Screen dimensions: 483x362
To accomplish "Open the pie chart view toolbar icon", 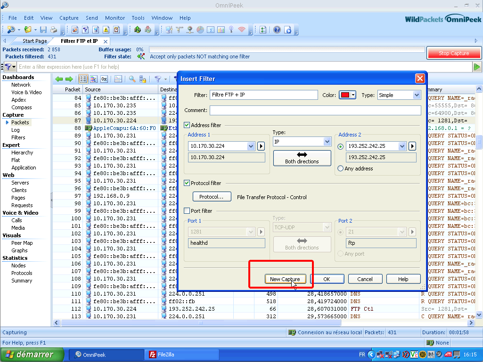I will [x=200, y=30].
